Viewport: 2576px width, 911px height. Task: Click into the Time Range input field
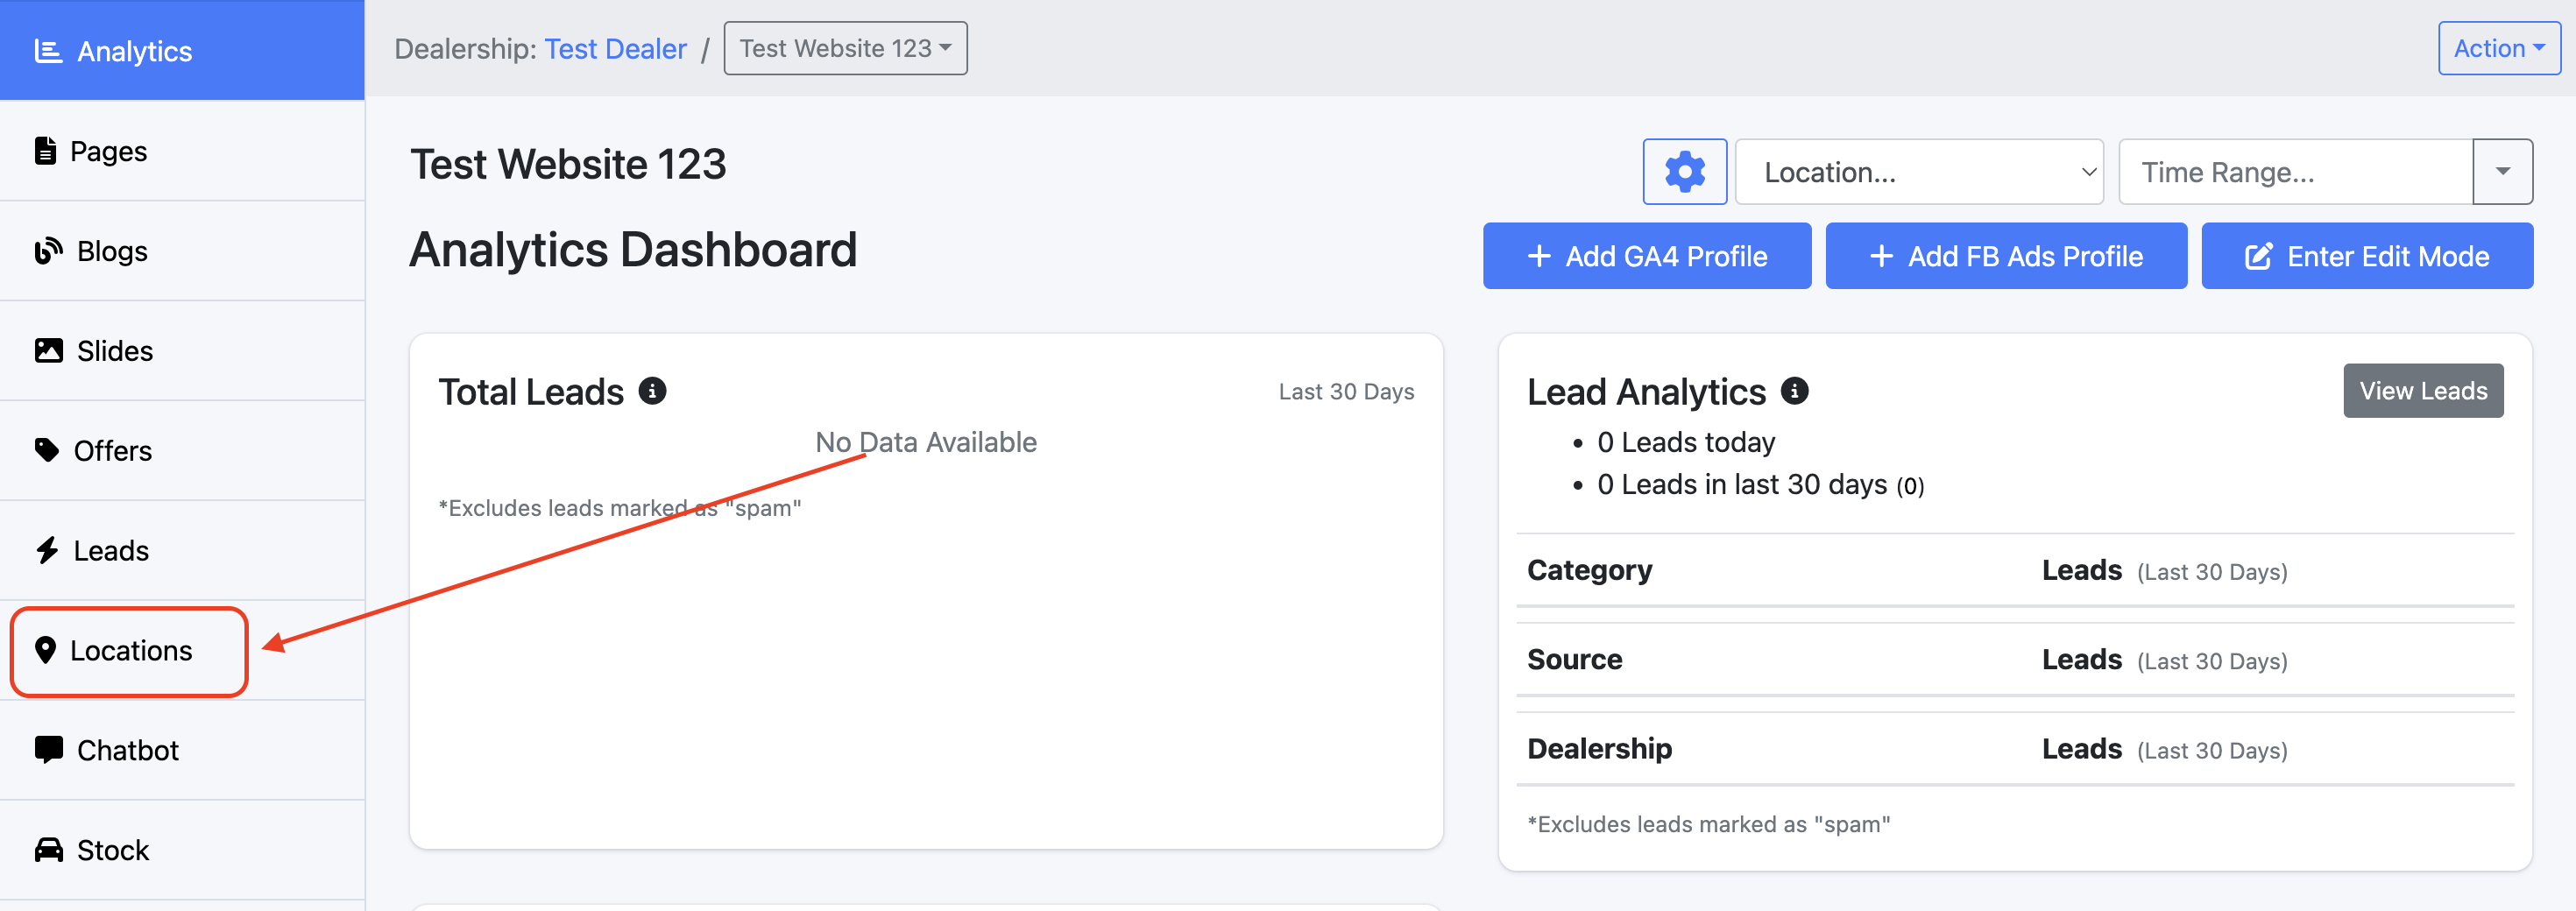(2295, 172)
